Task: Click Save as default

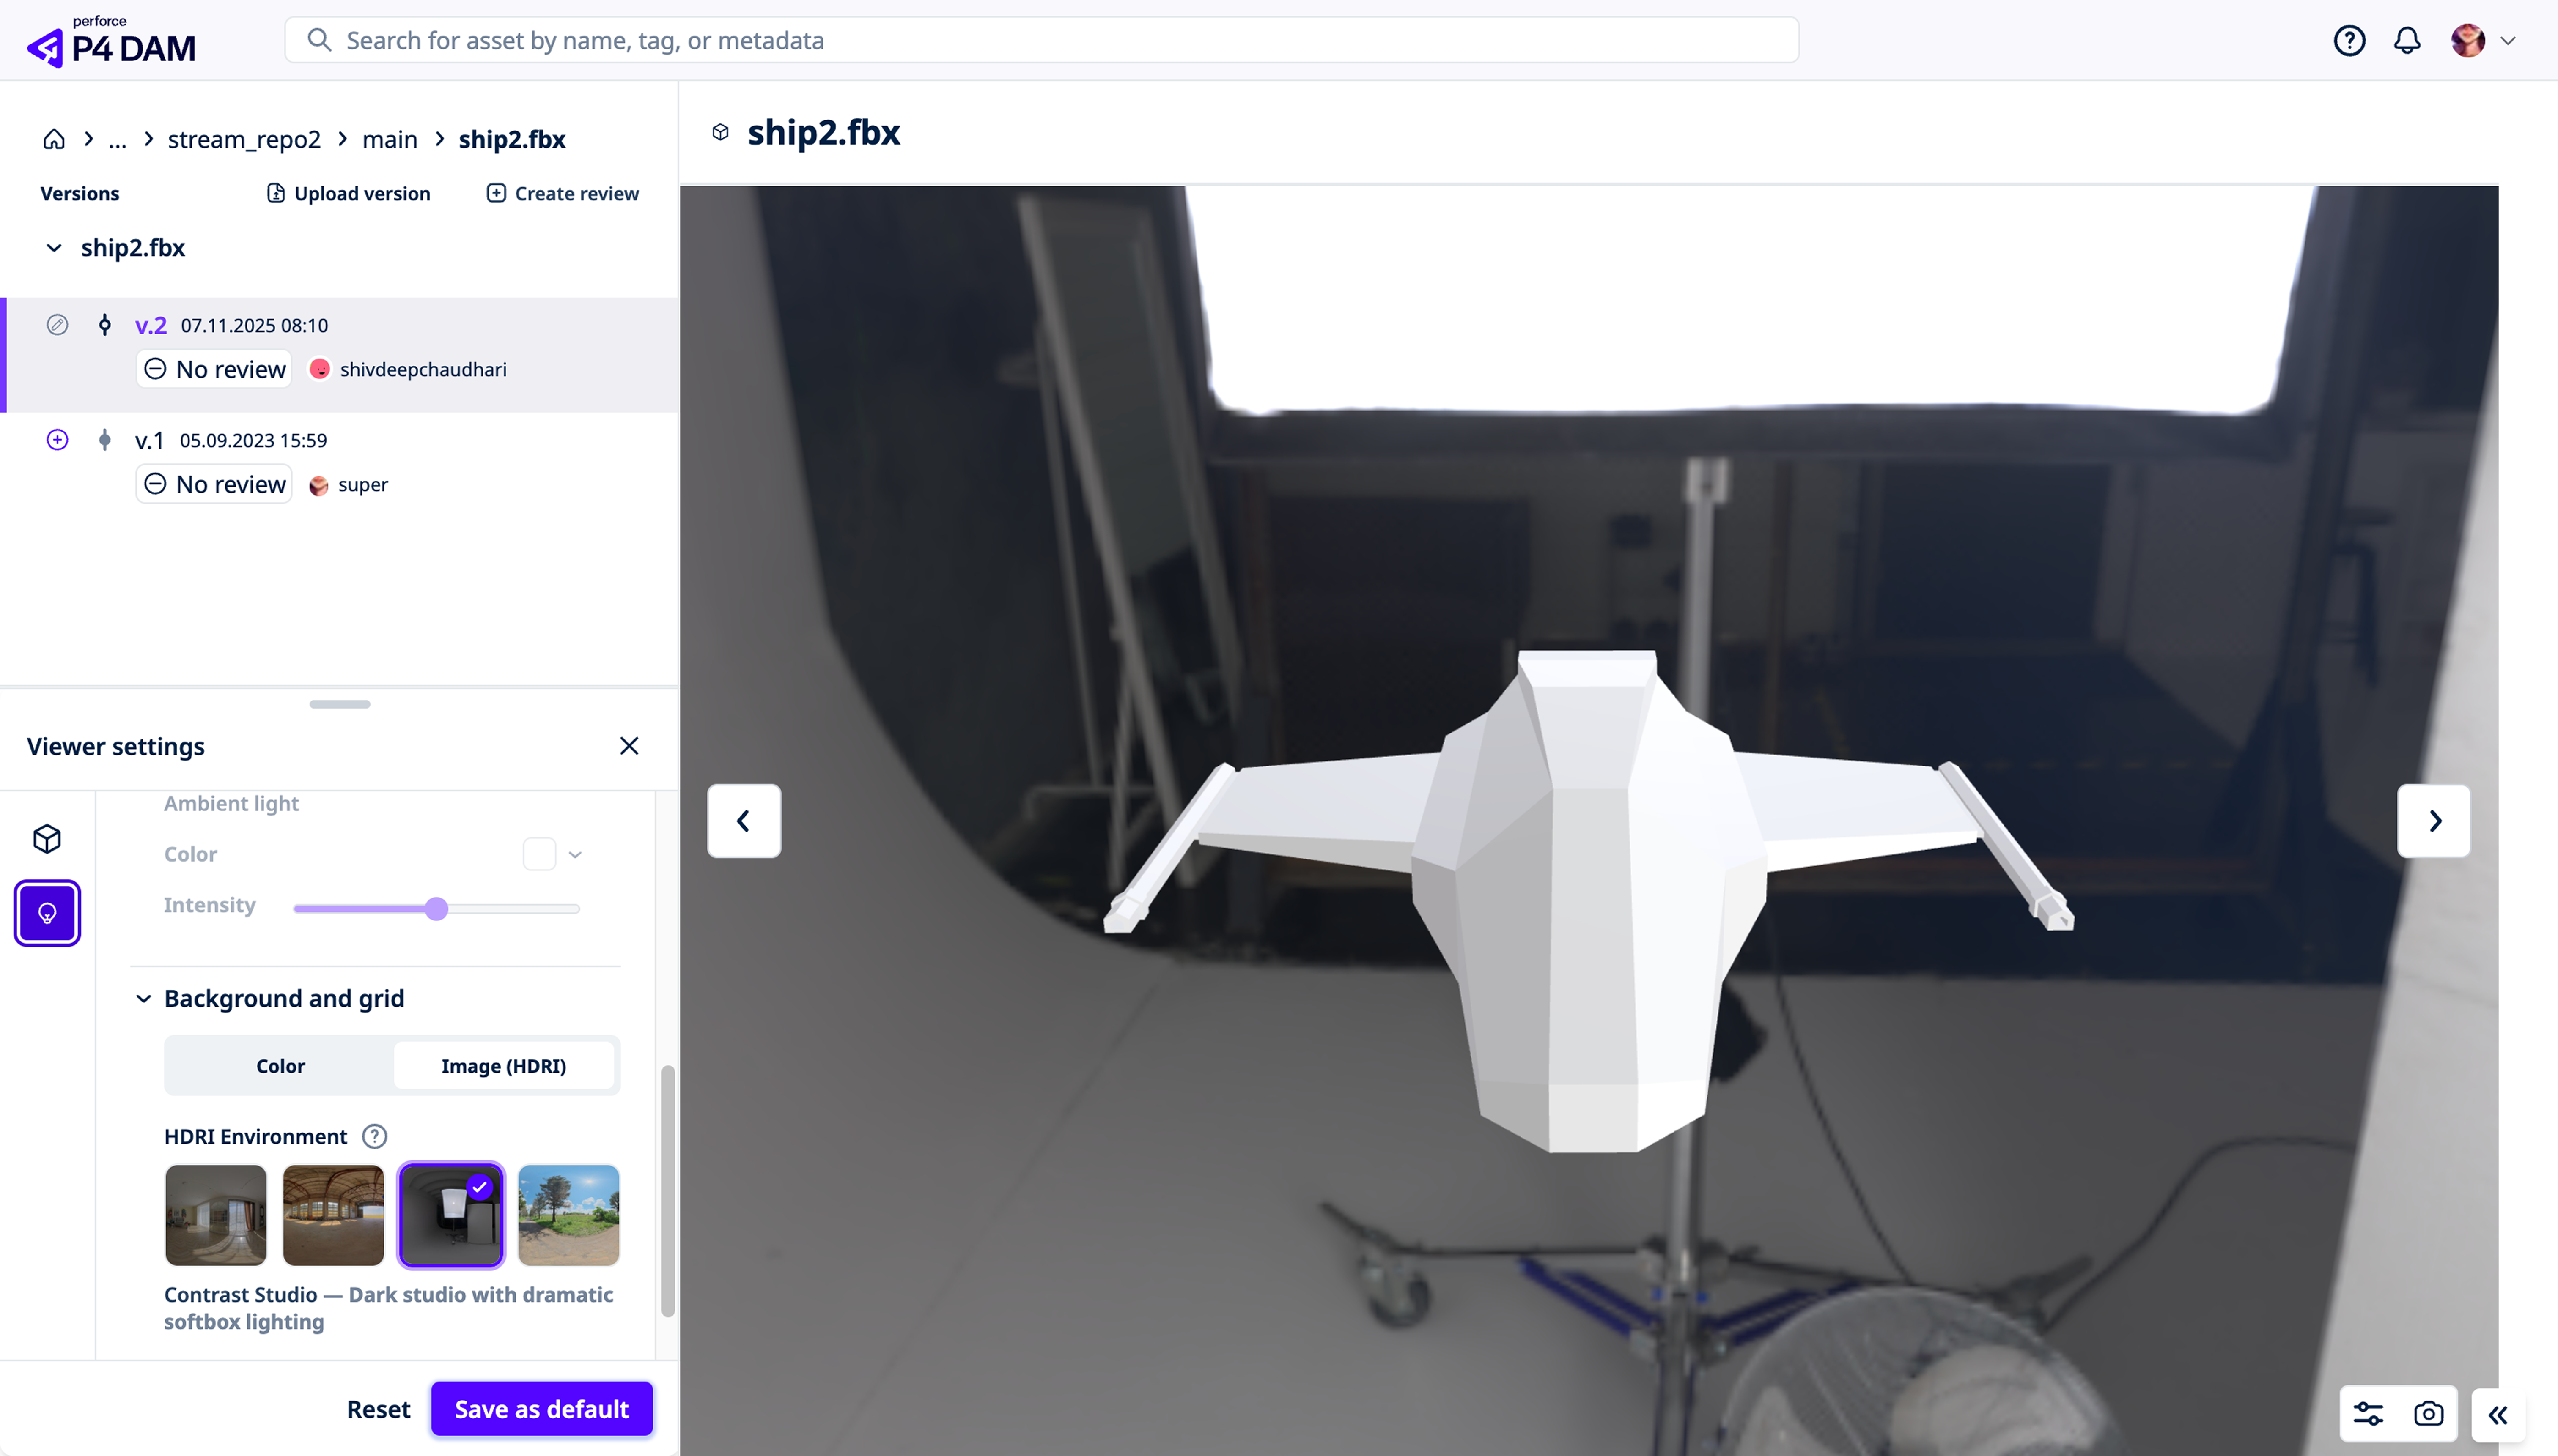Action: pos(541,1409)
